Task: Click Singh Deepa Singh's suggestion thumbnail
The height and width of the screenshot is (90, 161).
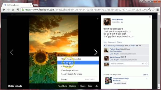Action: [x=108, y=81]
